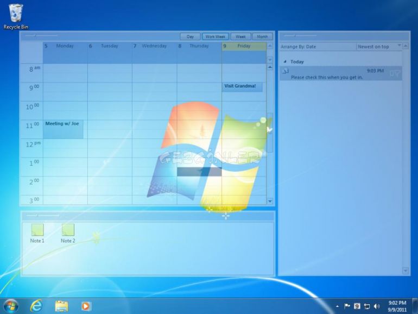Switch calendar to Week view
Viewport: 418px width, 314px height.
point(240,36)
